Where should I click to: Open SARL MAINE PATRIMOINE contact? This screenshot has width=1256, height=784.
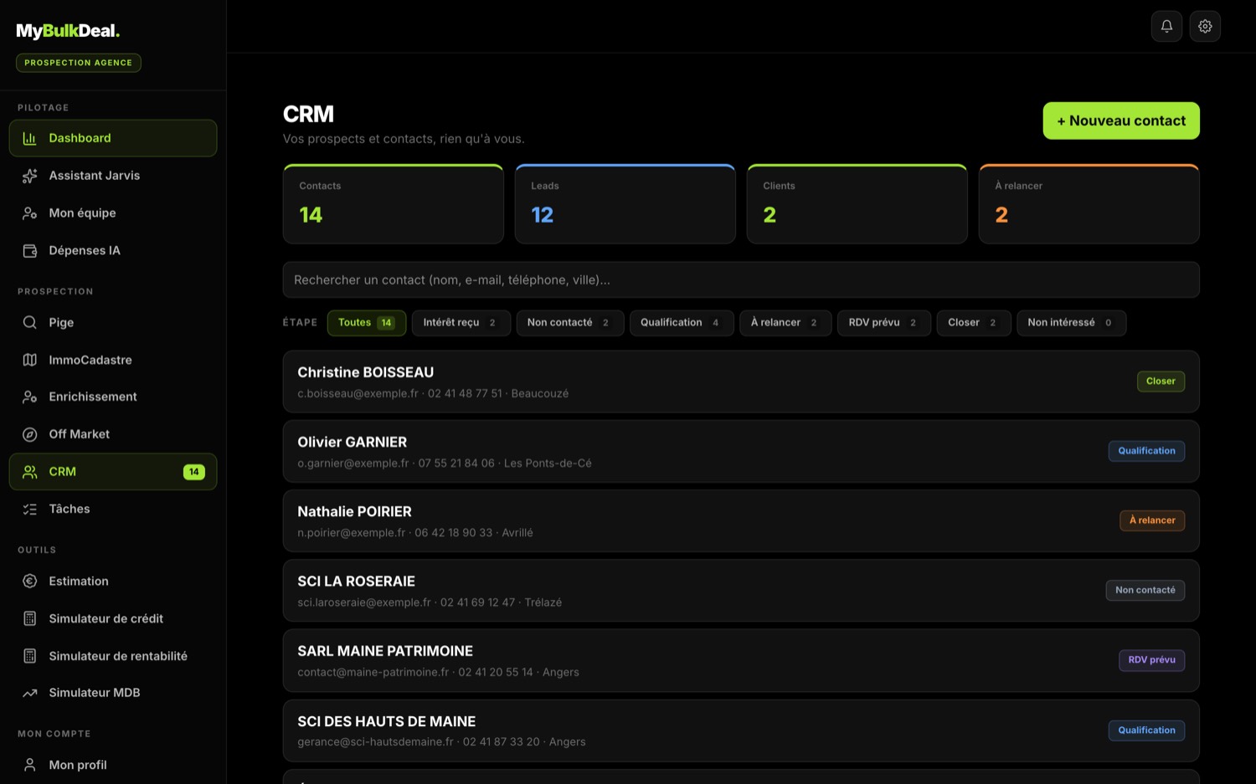pyautogui.click(x=741, y=660)
